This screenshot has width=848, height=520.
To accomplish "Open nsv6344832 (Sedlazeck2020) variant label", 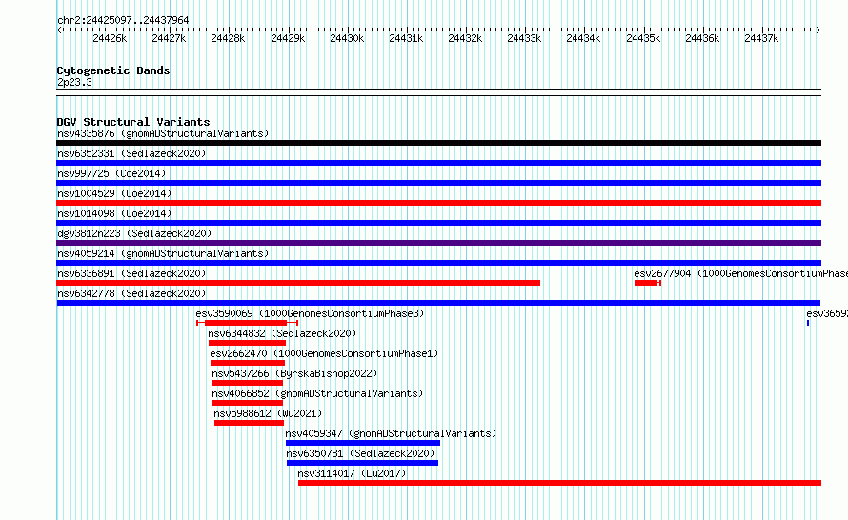I will [x=282, y=333].
